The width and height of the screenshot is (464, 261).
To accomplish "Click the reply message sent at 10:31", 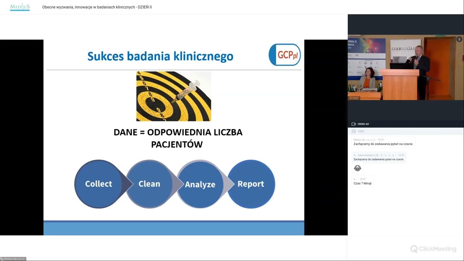I will (x=379, y=157).
